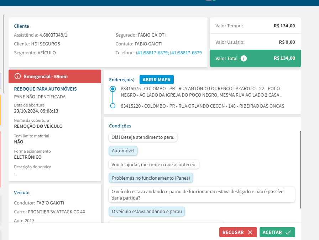Select the empty destination address marker
This screenshot has height=240, width=319.
pos(113,106)
